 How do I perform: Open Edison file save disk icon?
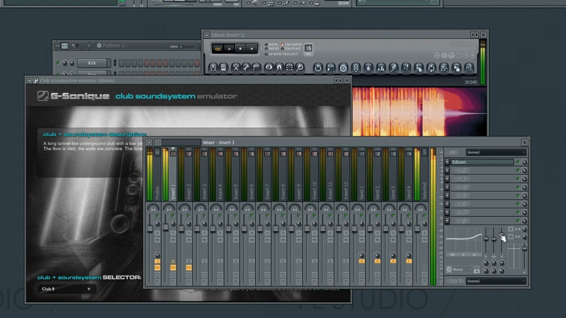click(x=213, y=68)
